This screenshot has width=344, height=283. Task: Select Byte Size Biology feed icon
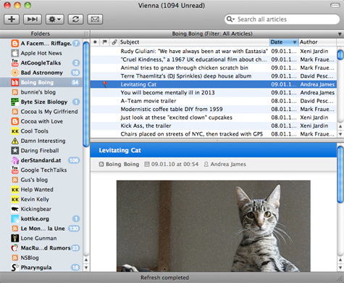click(x=15, y=102)
